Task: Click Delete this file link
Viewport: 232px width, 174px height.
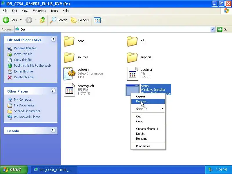Action: (x=24, y=77)
